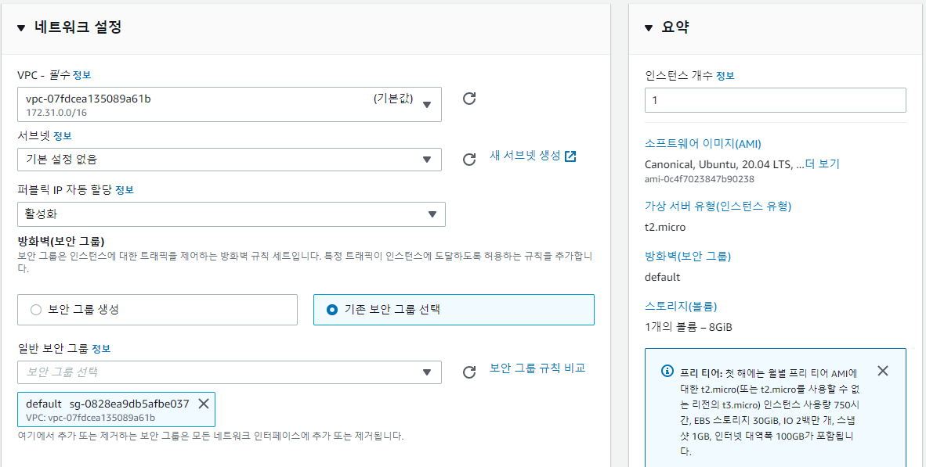The image size is (926, 467).
Task: Click the 더 보기 link for the AMI
Action: coord(822,164)
